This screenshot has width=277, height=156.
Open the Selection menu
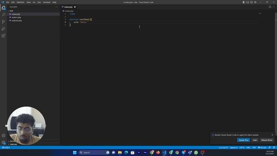click(20, 2)
